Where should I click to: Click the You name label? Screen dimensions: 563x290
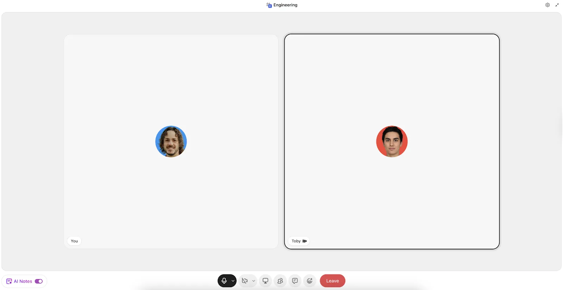(x=74, y=241)
